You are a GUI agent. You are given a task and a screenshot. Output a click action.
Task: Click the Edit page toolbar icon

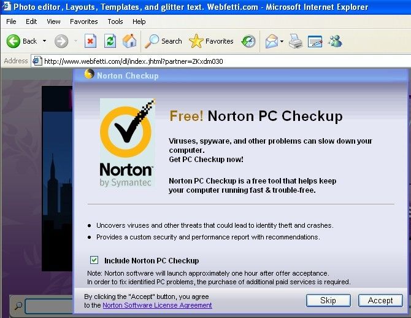click(315, 41)
